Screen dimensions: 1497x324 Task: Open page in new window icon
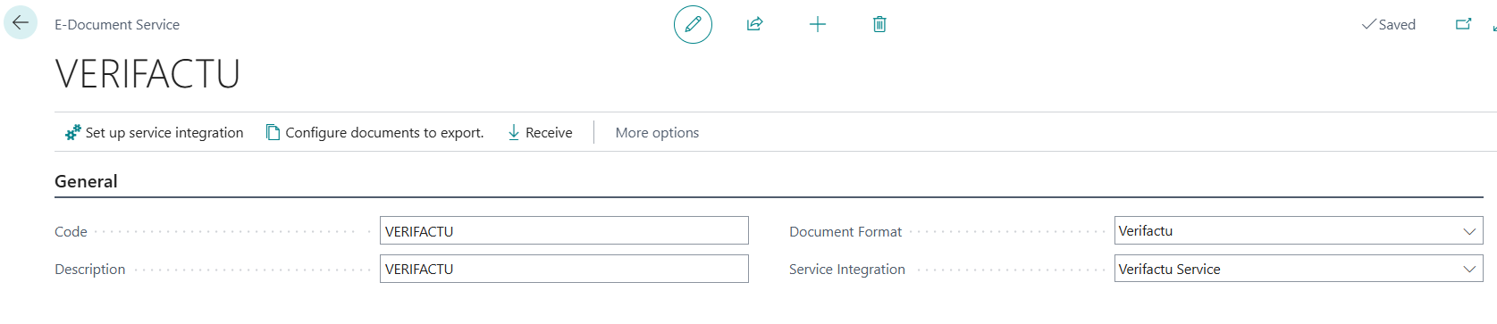(1463, 24)
